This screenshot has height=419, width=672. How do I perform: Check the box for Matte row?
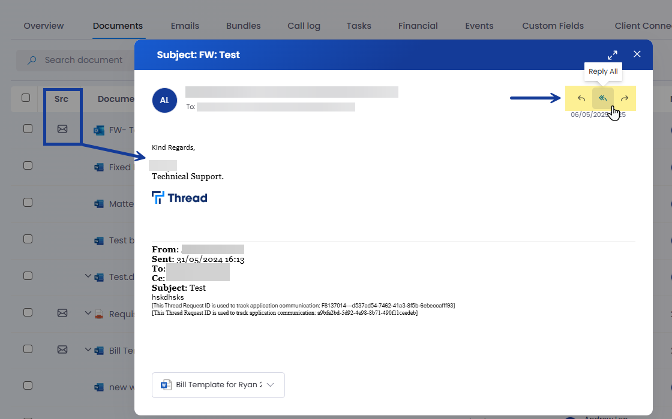[28, 203]
